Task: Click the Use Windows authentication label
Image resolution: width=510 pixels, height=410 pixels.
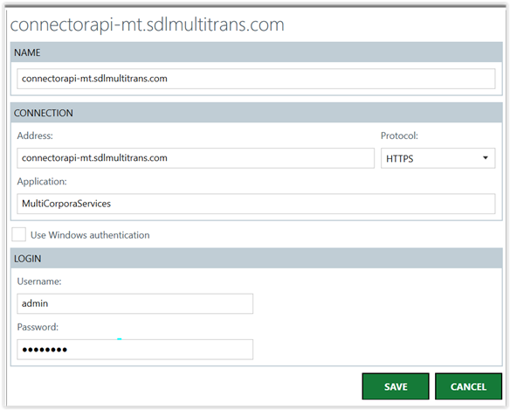Action: click(x=90, y=235)
